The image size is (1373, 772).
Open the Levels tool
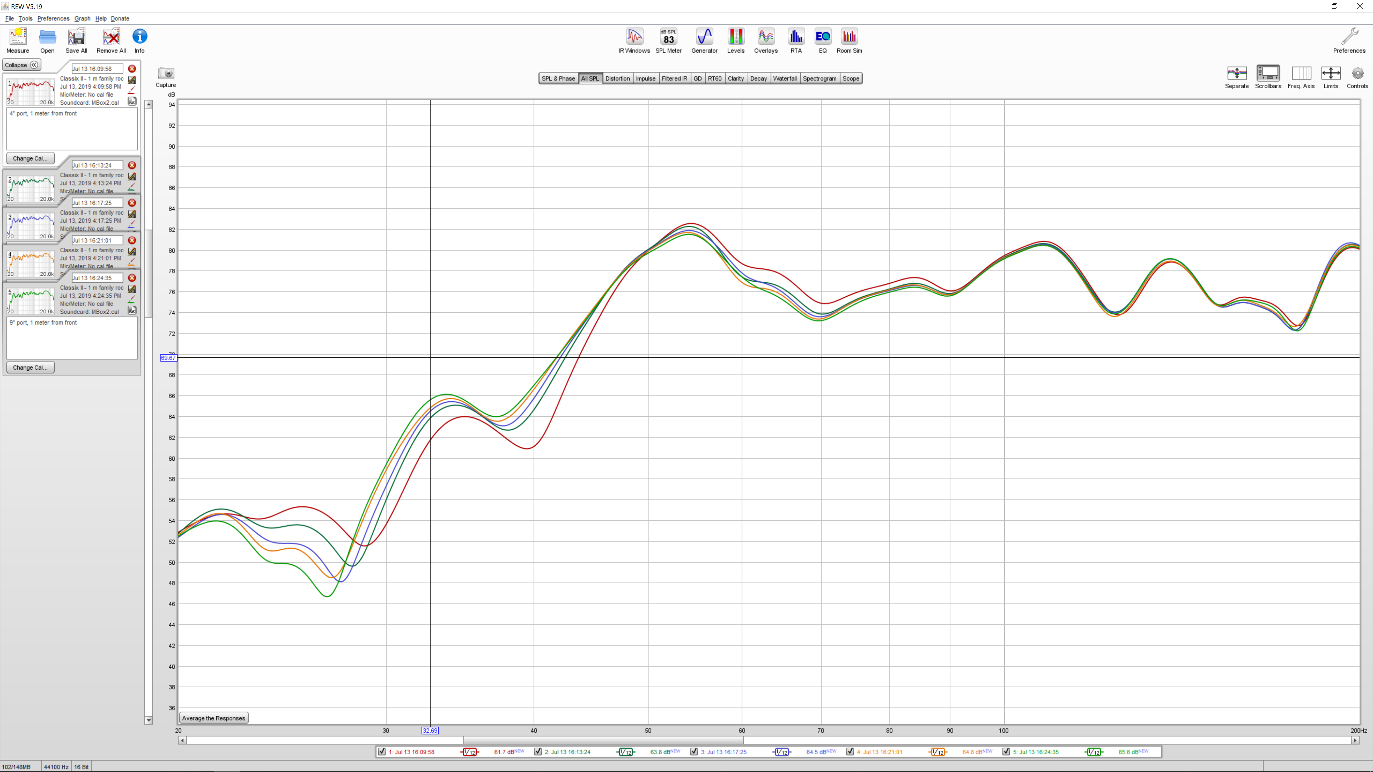(735, 40)
